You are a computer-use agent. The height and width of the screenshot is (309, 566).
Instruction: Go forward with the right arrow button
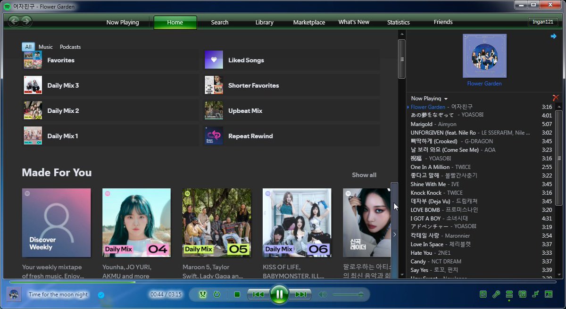[x=26, y=21]
